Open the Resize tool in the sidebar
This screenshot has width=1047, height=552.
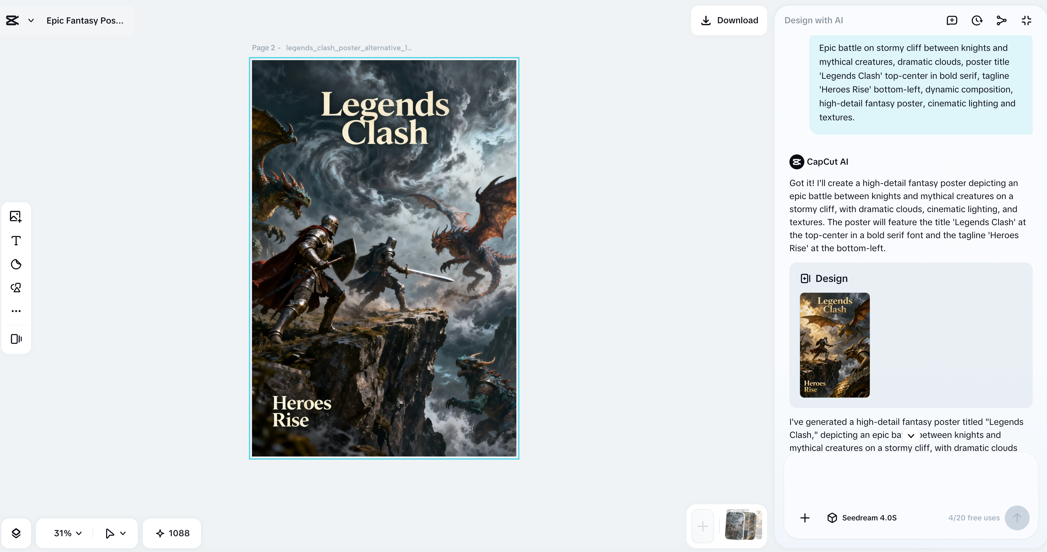pyautogui.click(x=16, y=339)
